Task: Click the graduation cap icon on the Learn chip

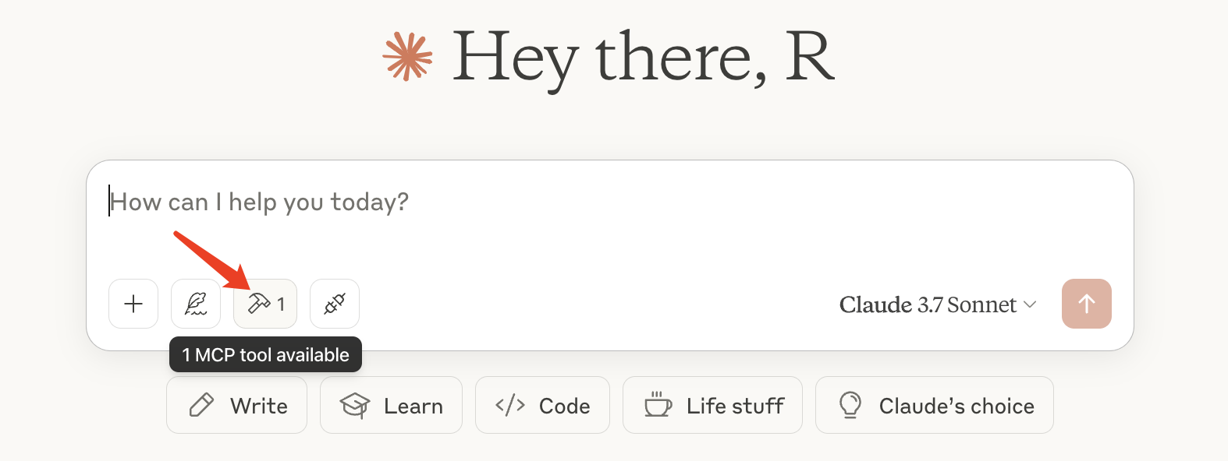Action: click(x=355, y=406)
